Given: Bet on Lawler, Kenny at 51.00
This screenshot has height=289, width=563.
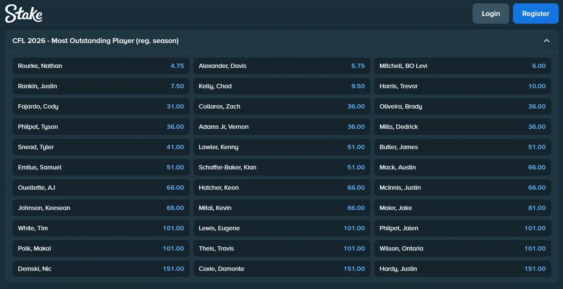Looking at the screenshot, I should [x=282, y=147].
